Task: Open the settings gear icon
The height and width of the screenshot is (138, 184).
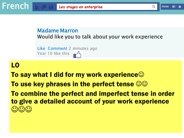Action: pos(180,7)
